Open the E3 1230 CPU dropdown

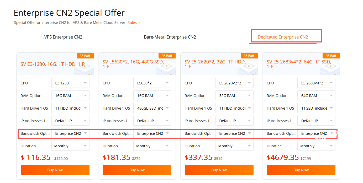[x=70, y=83]
